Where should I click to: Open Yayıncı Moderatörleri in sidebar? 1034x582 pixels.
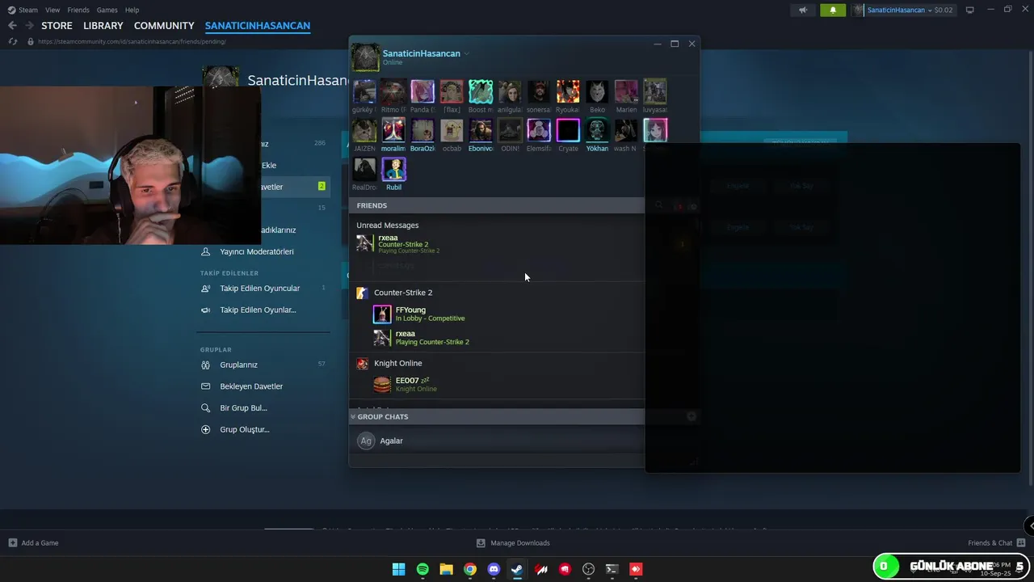click(257, 251)
